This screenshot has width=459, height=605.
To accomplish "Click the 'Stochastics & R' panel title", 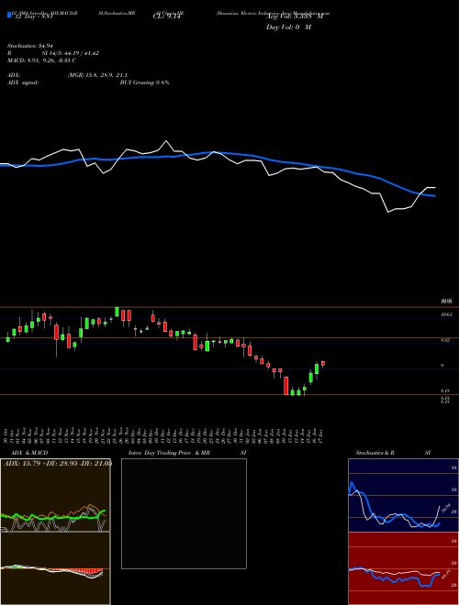I will click(x=375, y=453).
